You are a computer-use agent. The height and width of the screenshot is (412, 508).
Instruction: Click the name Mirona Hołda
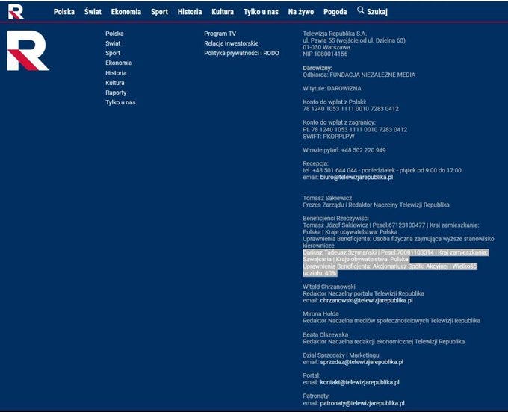click(320, 314)
